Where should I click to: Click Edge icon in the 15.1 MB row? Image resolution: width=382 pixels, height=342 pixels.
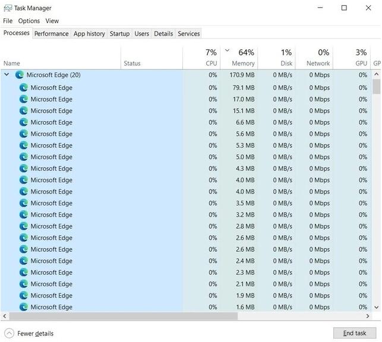pyautogui.click(x=24, y=111)
